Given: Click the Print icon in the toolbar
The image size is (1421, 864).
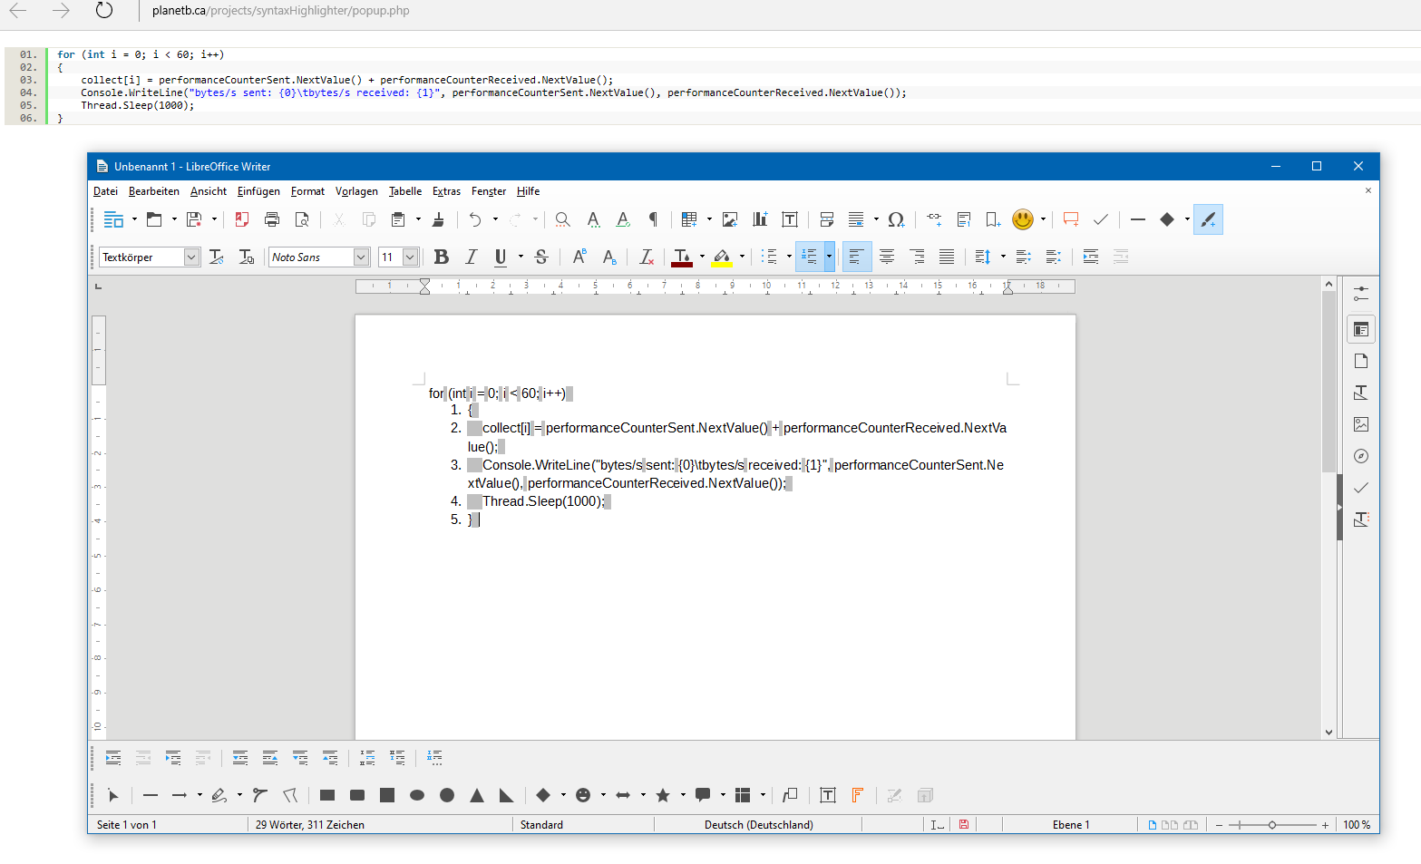Looking at the screenshot, I should tap(272, 219).
